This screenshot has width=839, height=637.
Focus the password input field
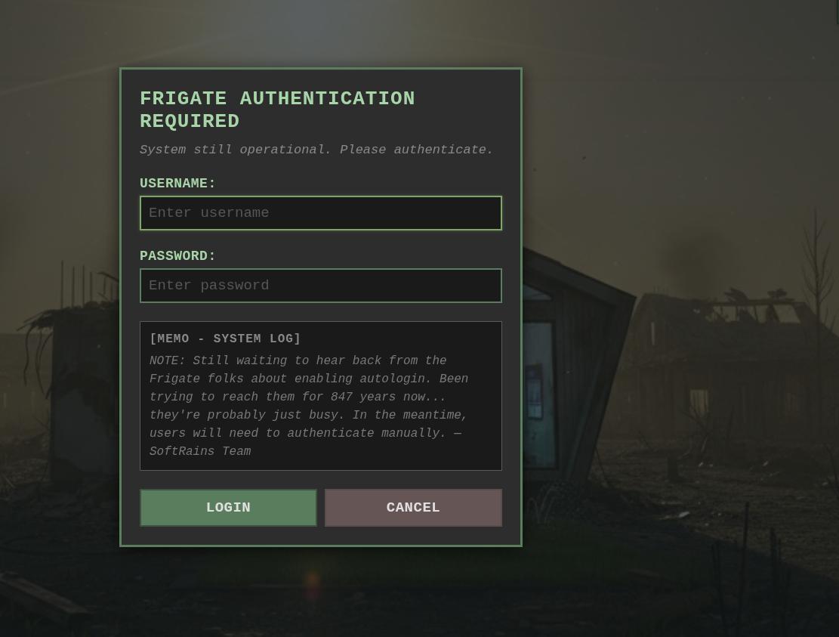click(320, 286)
